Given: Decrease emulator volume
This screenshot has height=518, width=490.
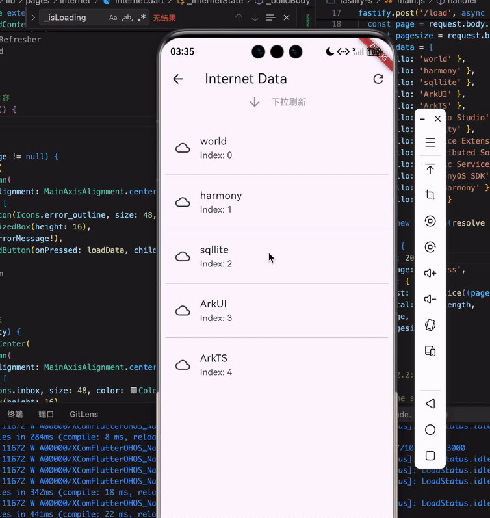Looking at the screenshot, I should pyautogui.click(x=430, y=299).
